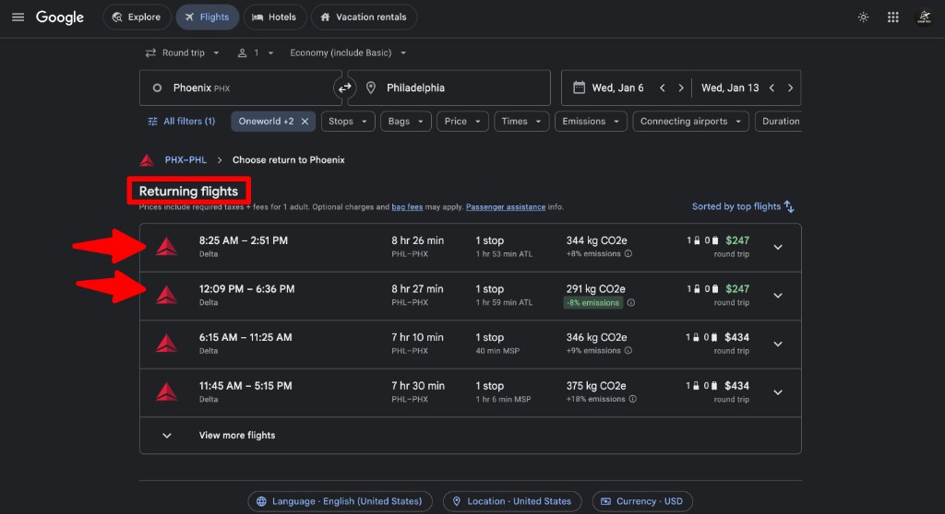Remove the Oneworld +2 airline filter
This screenshot has height=514, width=945.
(x=305, y=122)
